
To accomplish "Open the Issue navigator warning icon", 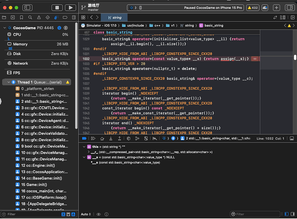I will [39, 18].
